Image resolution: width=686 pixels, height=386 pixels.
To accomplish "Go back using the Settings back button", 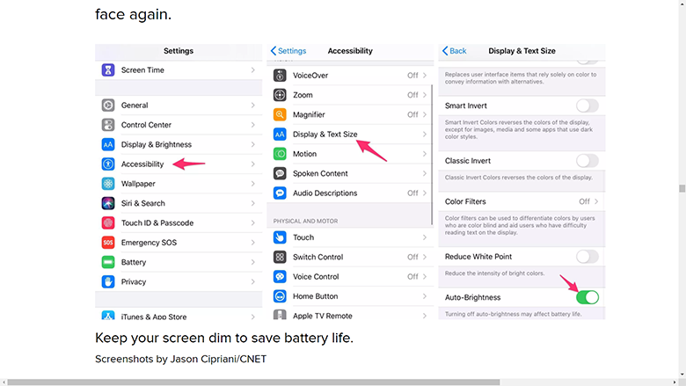I will (x=288, y=51).
